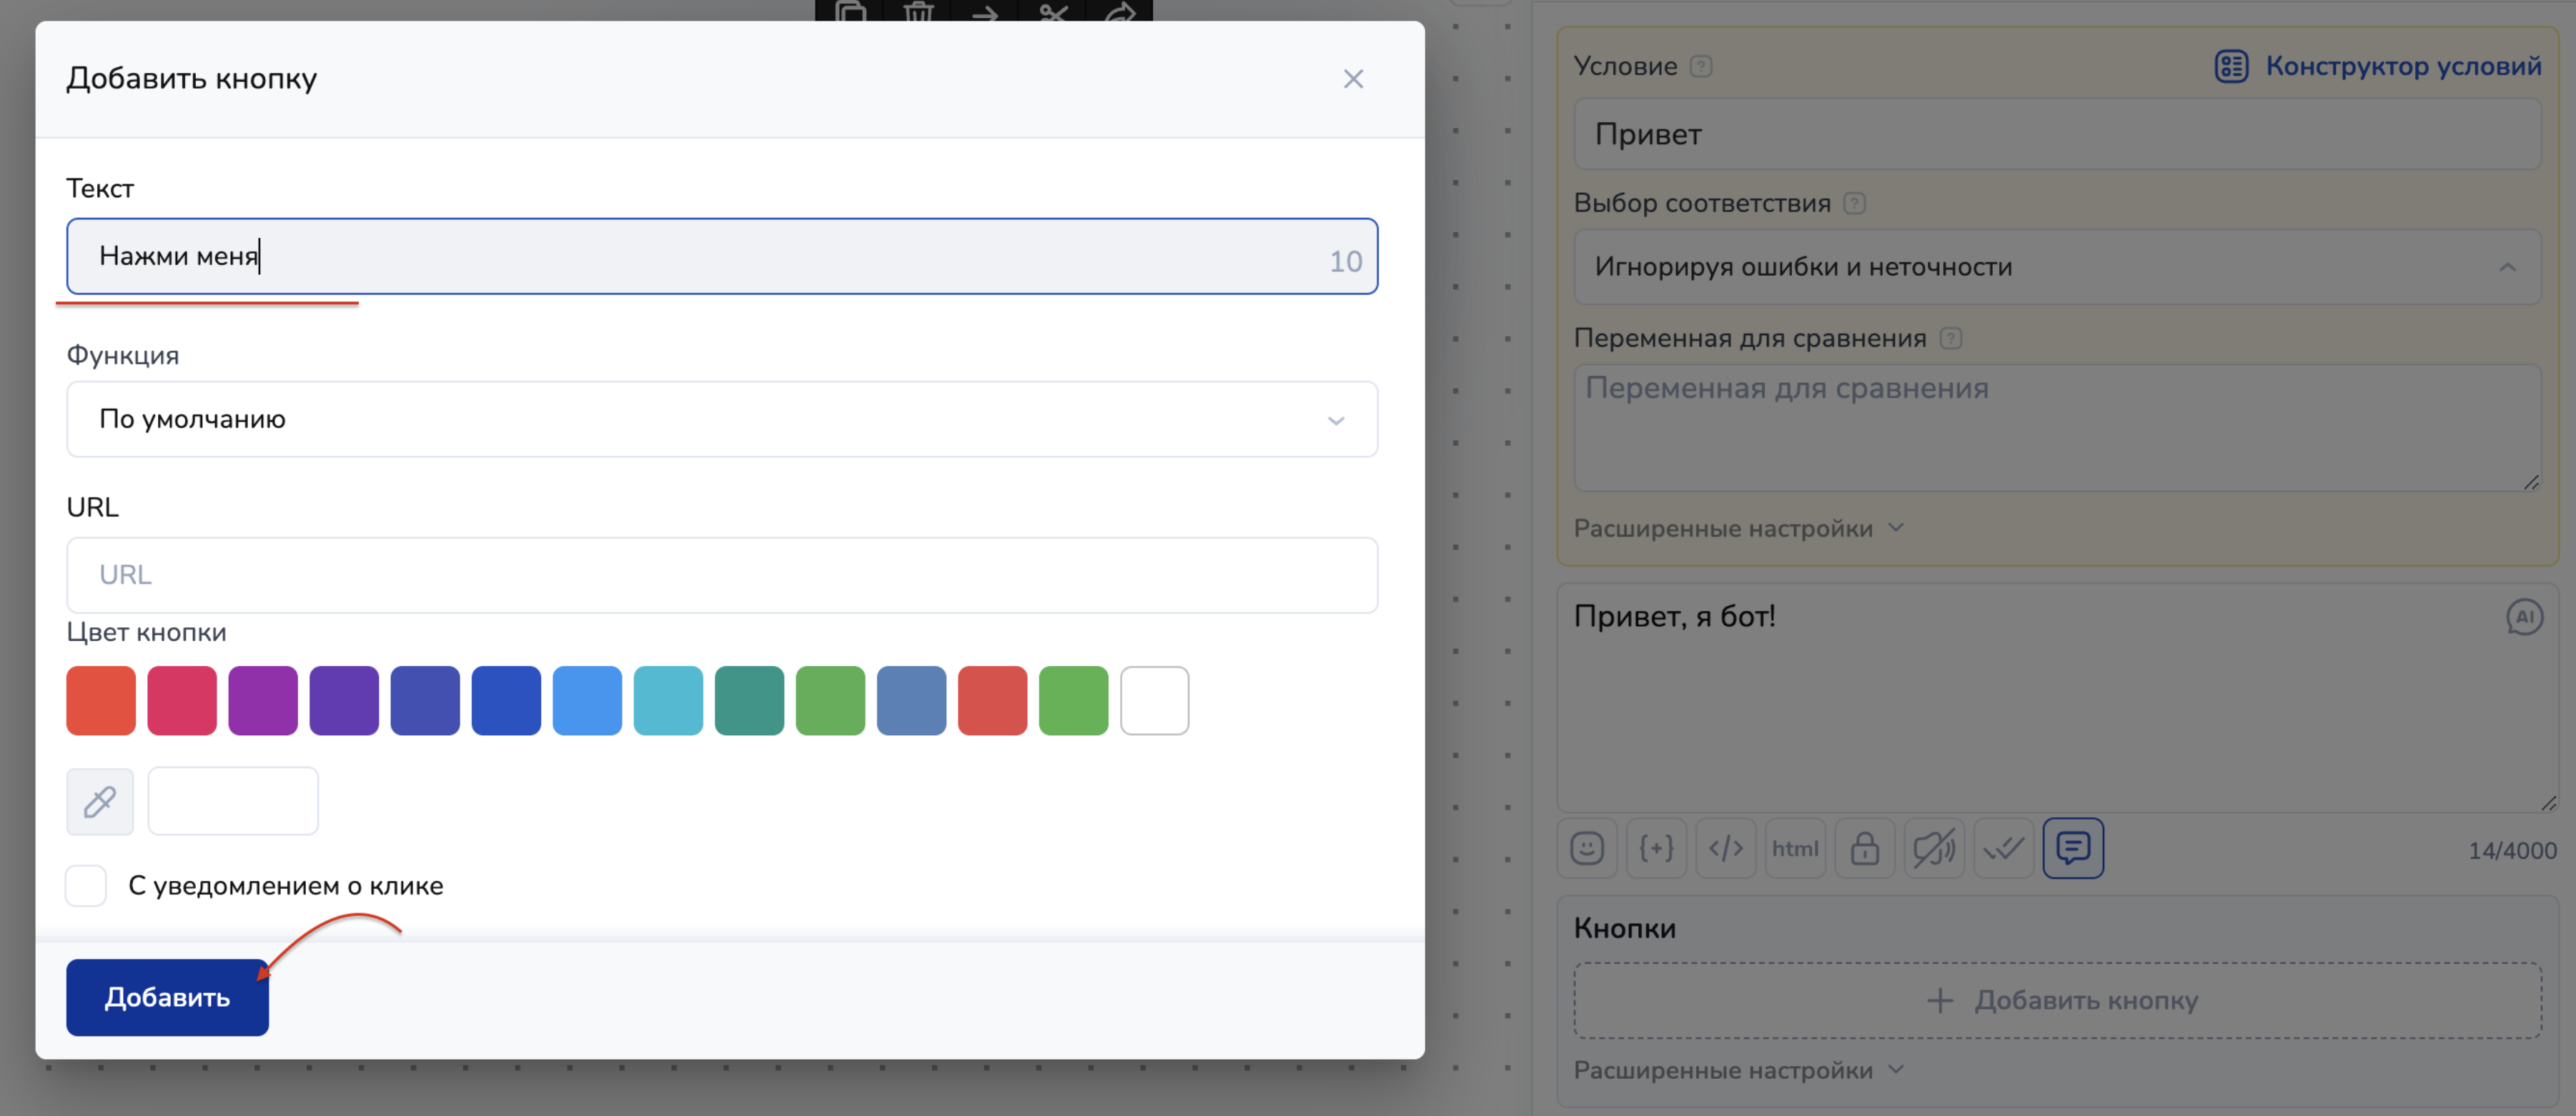2576x1116 pixels.
Task: Click the insert variable braces icon
Action: [1656, 848]
